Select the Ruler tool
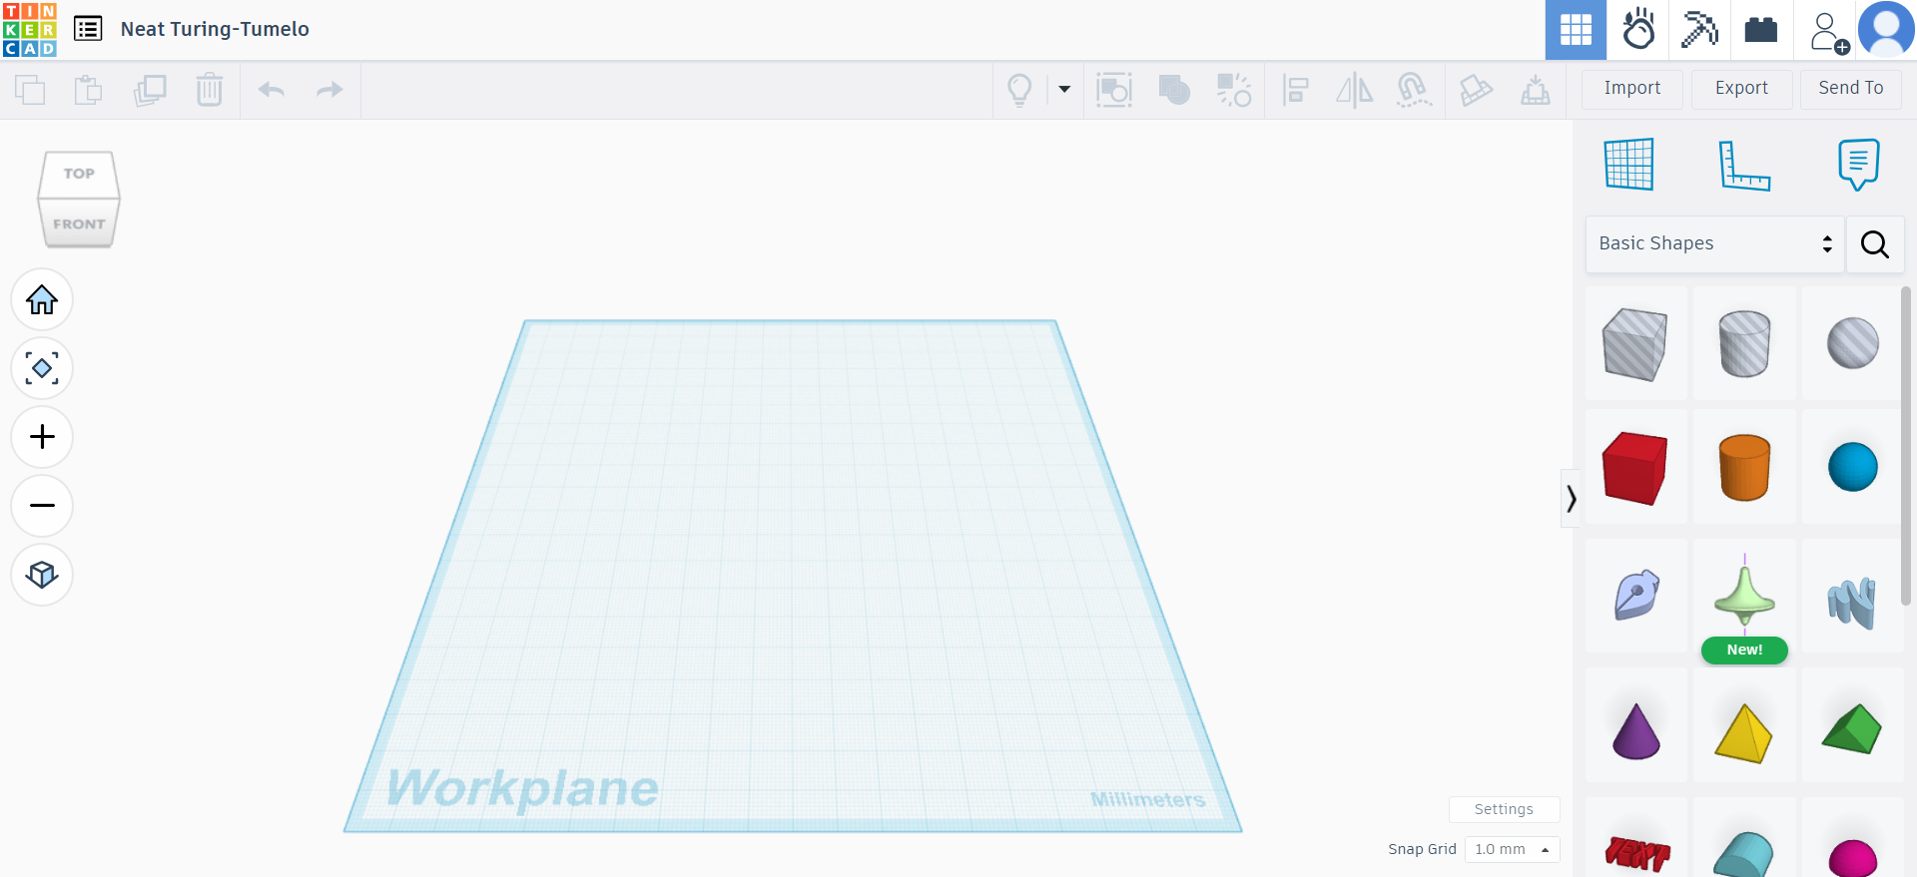The image size is (1917, 877). (x=1744, y=165)
